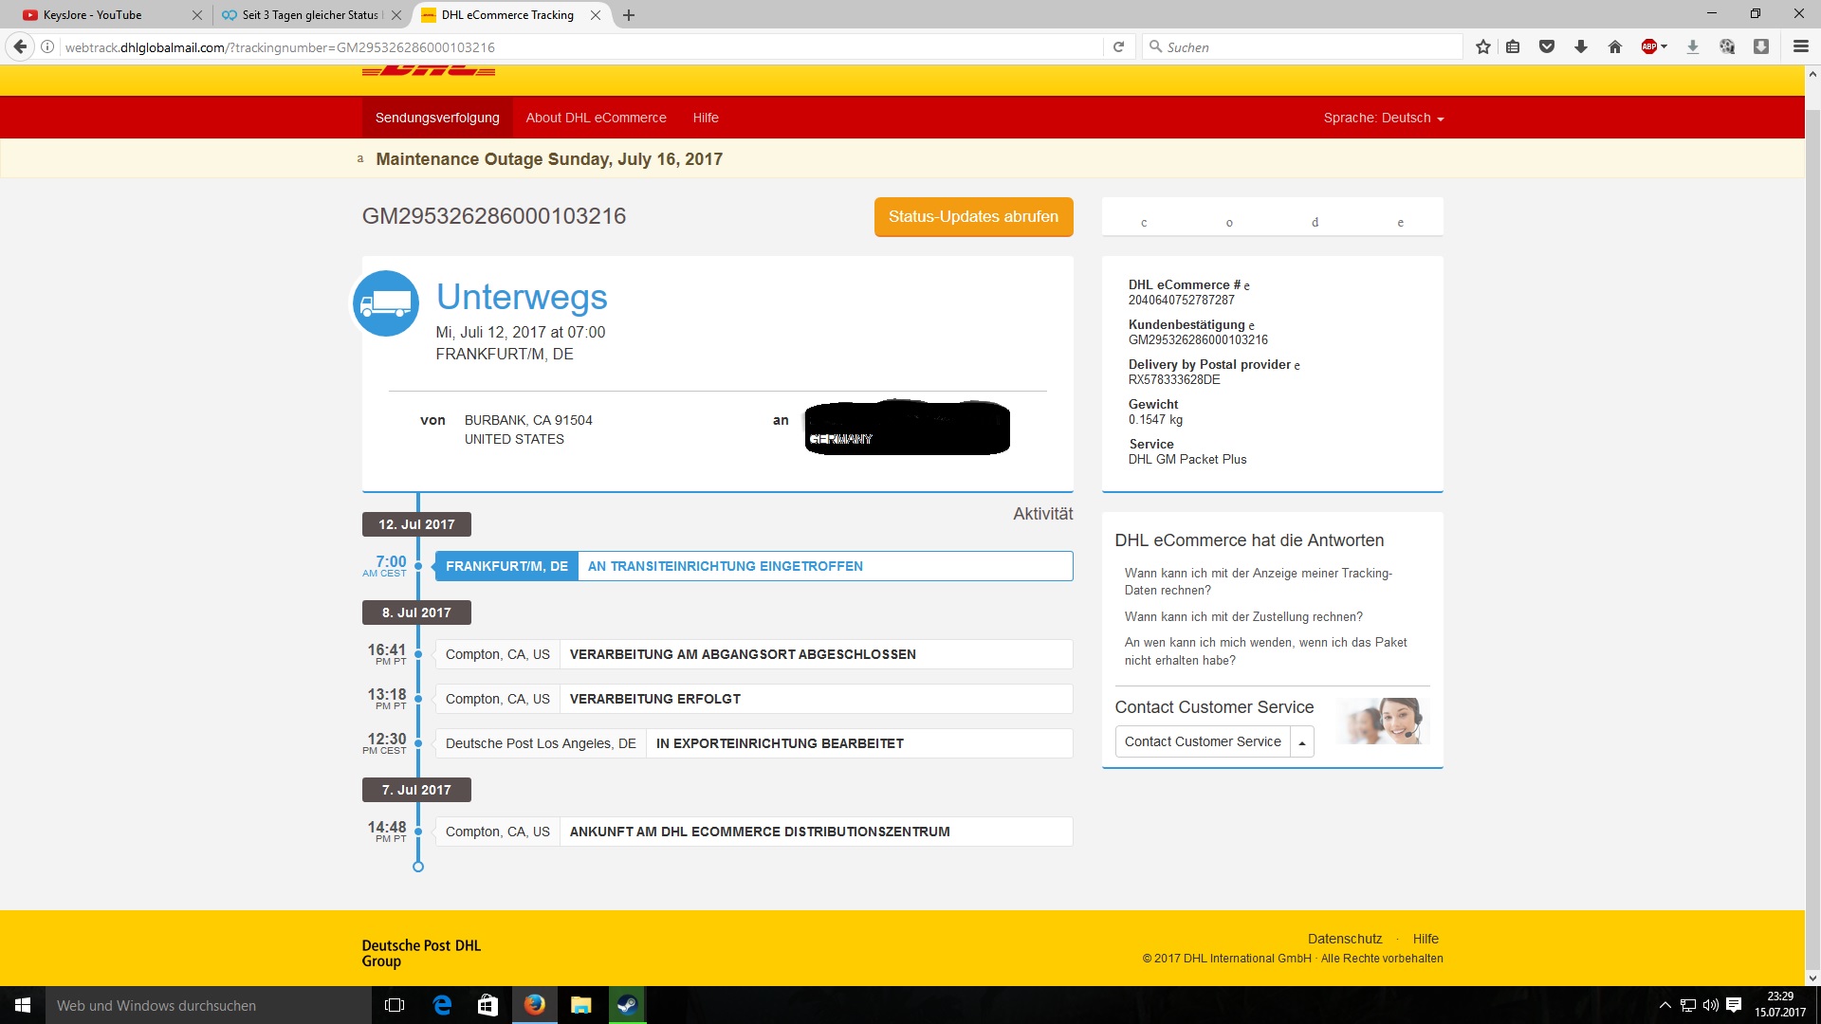
Task: Expand Sprache: Deutsch language dropdown
Action: 1383,118
